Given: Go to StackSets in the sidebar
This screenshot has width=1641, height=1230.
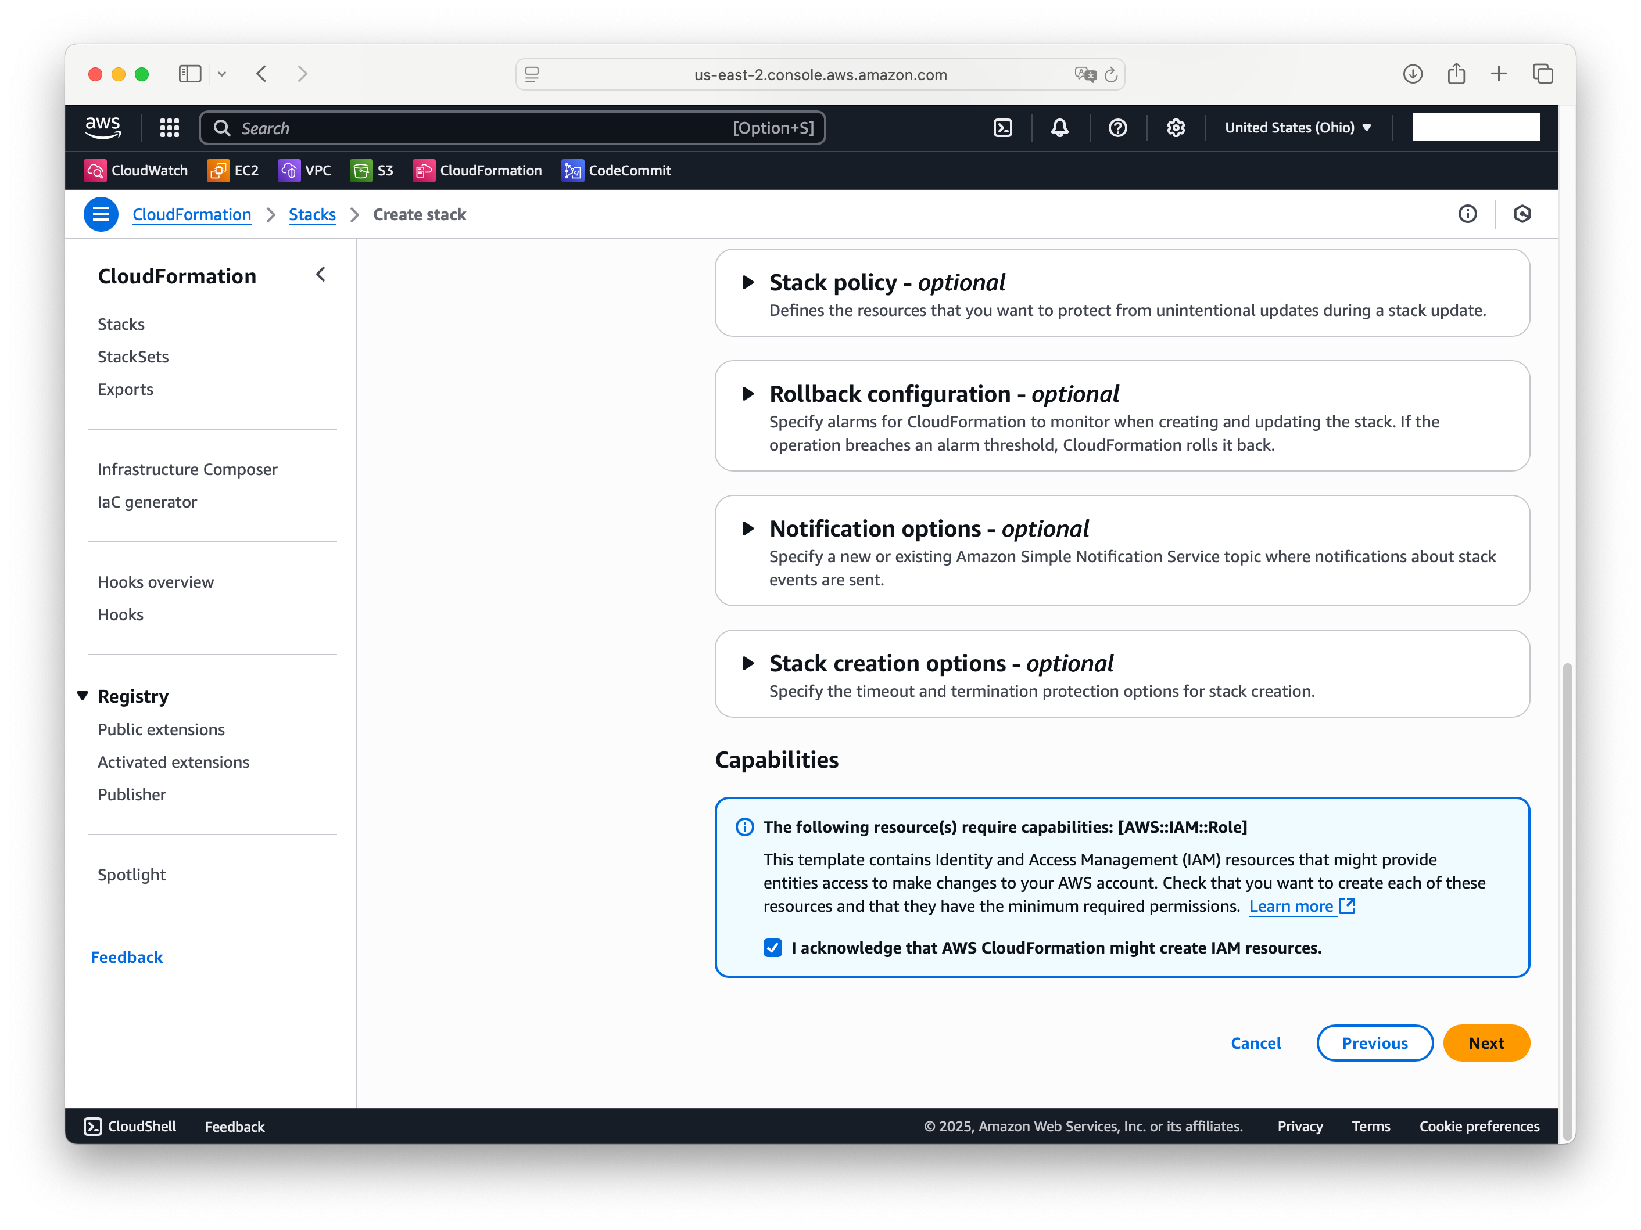Looking at the screenshot, I should 133,357.
